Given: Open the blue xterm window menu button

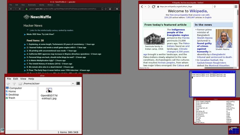Looking at the screenshot, I should point(191,72).
